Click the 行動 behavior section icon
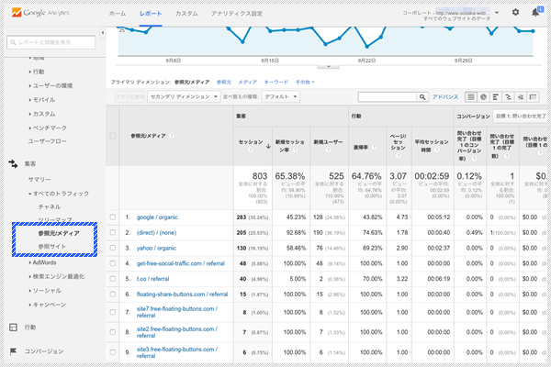Screen dimensions: 551x367 13,328
